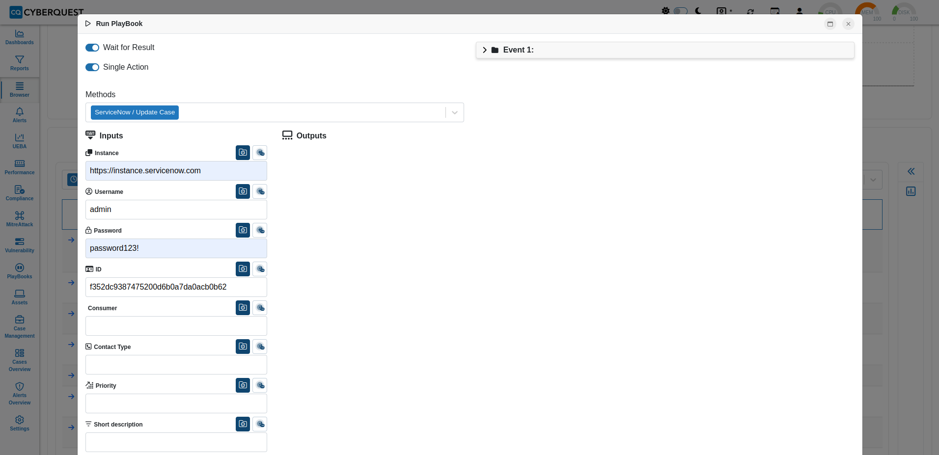Click the cloud variable icon next to Instance
This screenshot has width=939, height=455.
click(x=260, y=153)
